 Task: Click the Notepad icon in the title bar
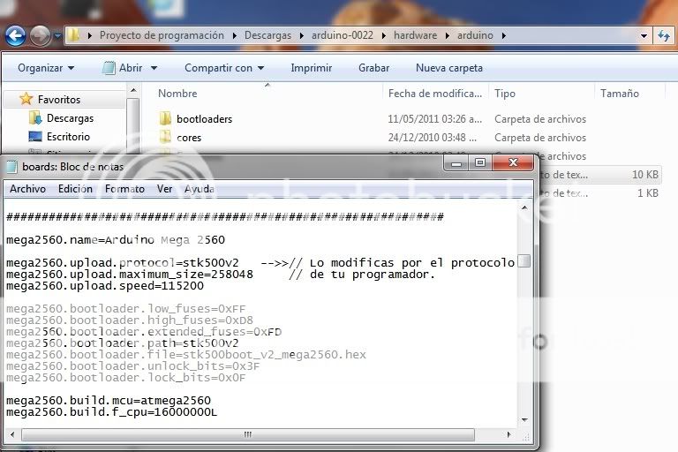(x=11, y=167)
